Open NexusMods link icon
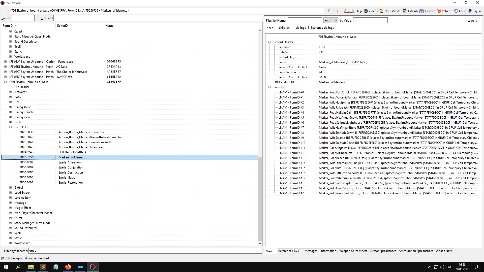The height and width of the screenshot is (272, 484). tap(381, 11)
